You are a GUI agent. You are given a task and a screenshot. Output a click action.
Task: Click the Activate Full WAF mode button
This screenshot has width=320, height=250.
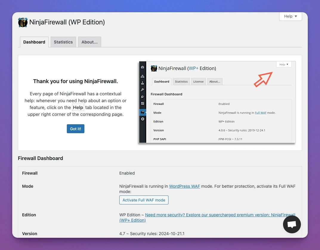(x=144, y=200)
